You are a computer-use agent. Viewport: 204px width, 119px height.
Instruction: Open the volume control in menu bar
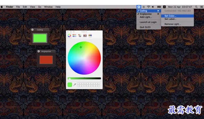click(x=153, y=7)
